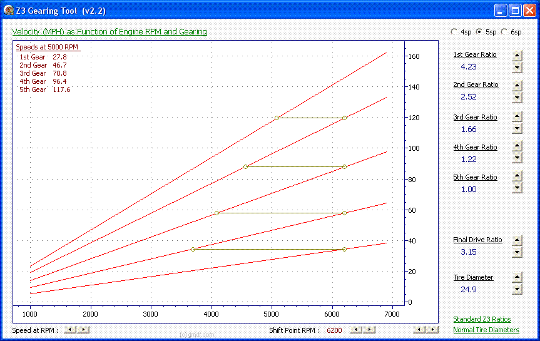Open the Standard Z3 Ratios link
This screenshot has height=341, width=540.
tap(482, 320)
